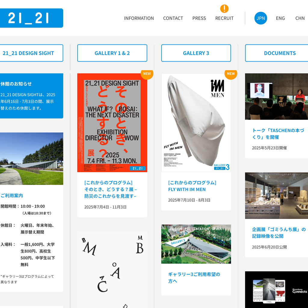Open the INFORMATION menu
This screenshot has width=308, height=308.
(139, 18)
